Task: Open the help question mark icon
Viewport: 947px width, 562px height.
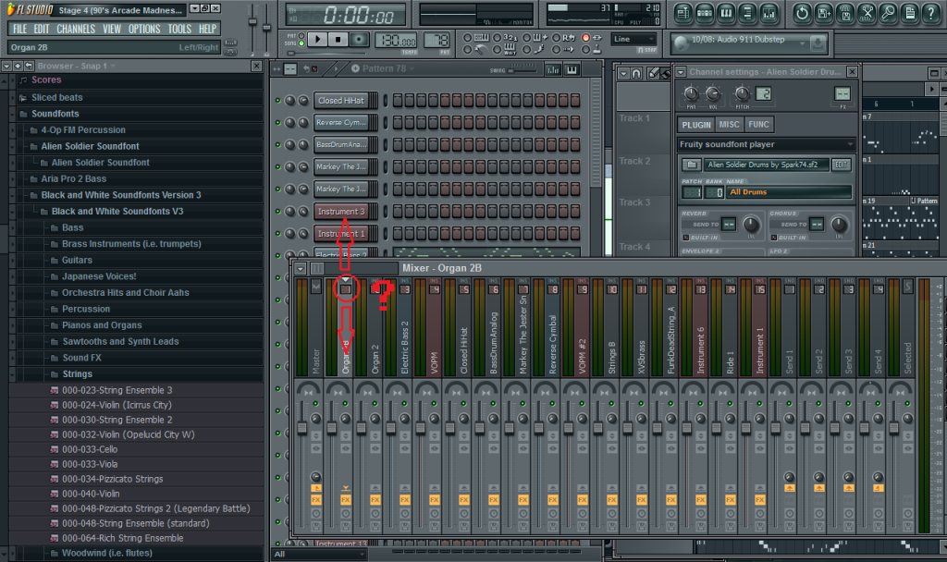Action: click(x=933, y=13)
